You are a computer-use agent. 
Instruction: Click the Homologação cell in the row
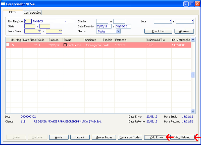coord(93,45)
